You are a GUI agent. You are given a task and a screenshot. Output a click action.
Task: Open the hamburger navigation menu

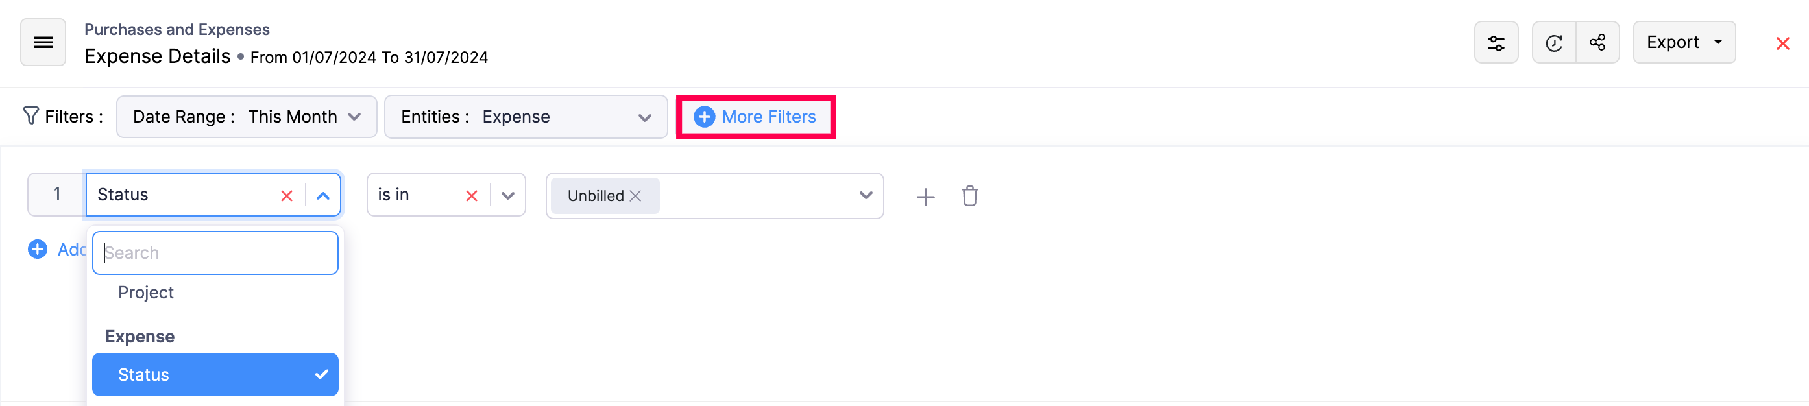(x=43, y=42)
